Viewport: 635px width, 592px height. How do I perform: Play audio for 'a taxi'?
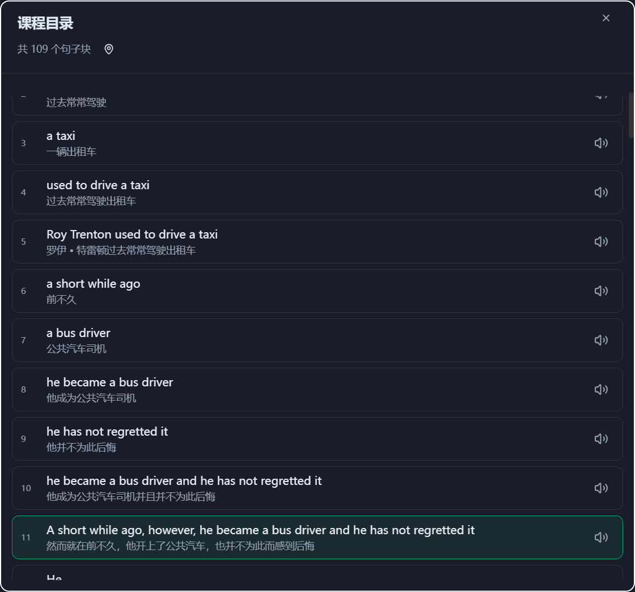tap(601, 143)
